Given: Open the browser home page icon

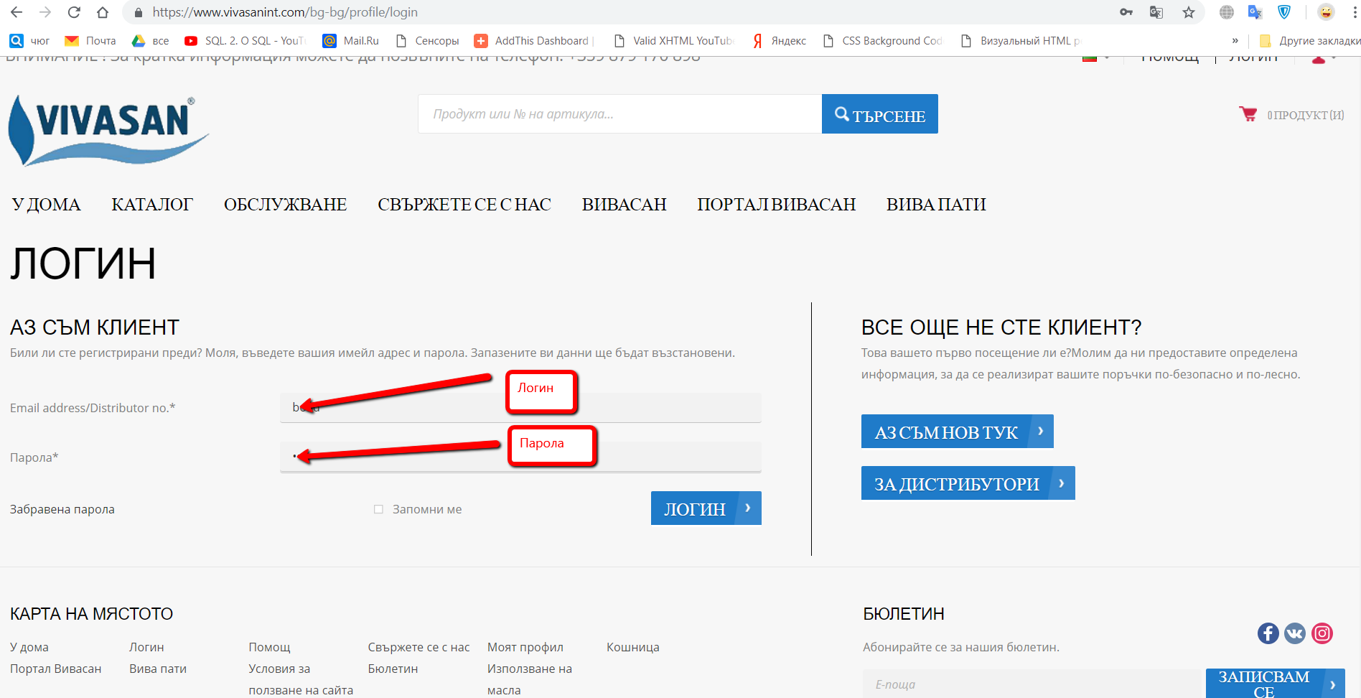Looking at the screenshot, I should pyautogui.click(x=103, y=12).
